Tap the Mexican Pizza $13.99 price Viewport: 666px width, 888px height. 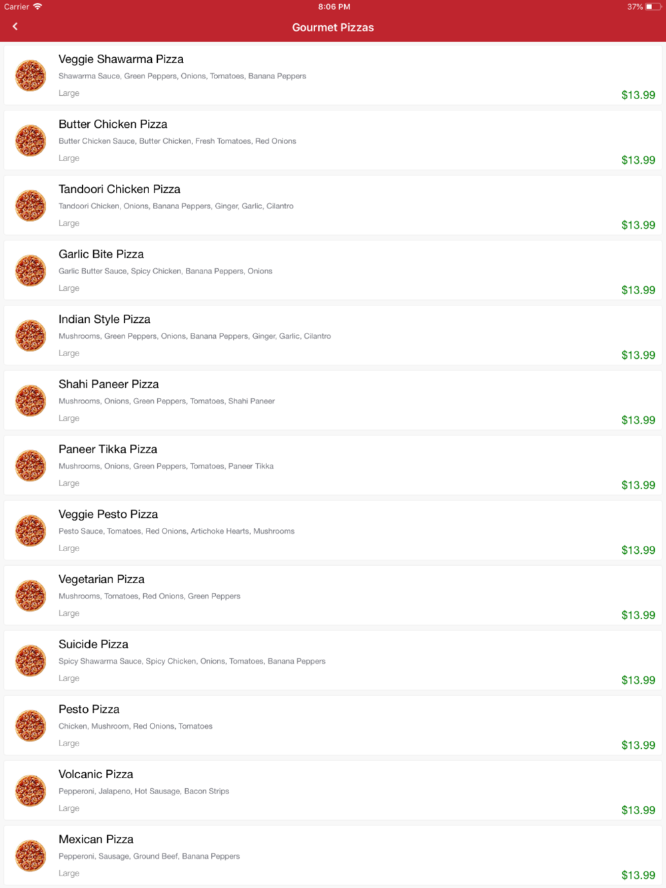[638, 875]
